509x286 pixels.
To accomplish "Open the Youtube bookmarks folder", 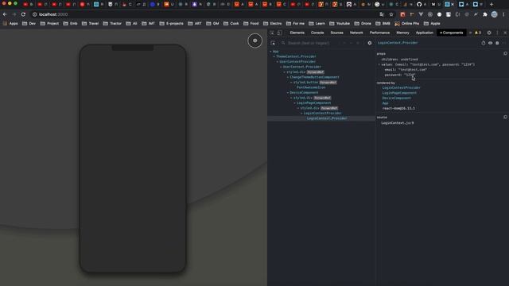I will 340,23.
